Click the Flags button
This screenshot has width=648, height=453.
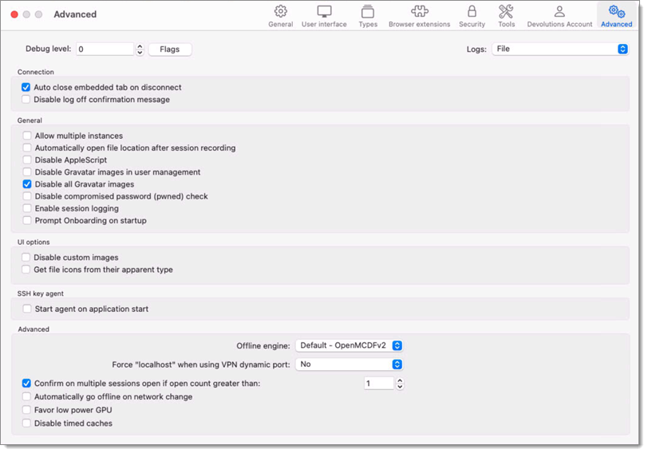170,49
